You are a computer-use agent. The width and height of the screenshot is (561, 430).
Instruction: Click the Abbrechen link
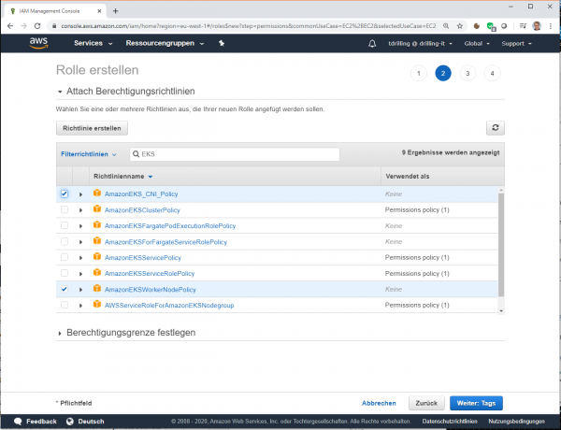point(379,403)
